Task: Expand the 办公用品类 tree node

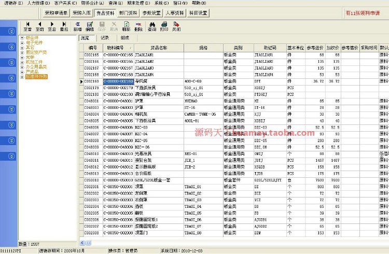Action: [22, 67]
